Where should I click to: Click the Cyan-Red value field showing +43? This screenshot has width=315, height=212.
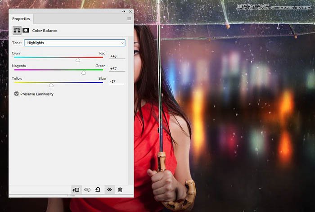click(x=117, y=56)
